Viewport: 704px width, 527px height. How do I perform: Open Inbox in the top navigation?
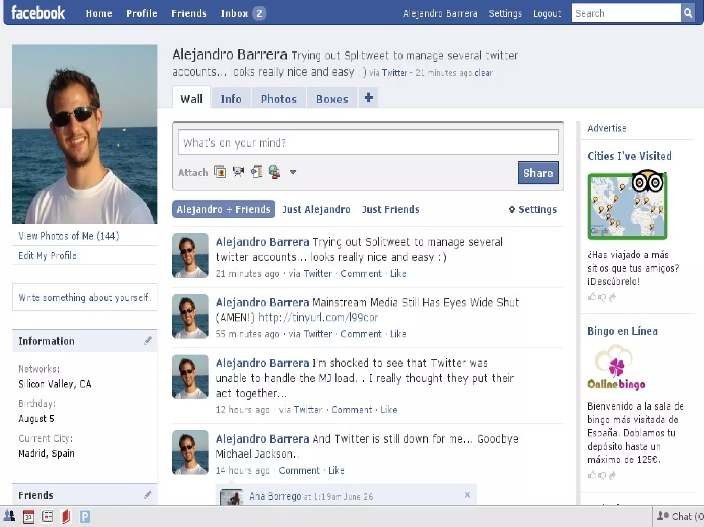(234, 13)
